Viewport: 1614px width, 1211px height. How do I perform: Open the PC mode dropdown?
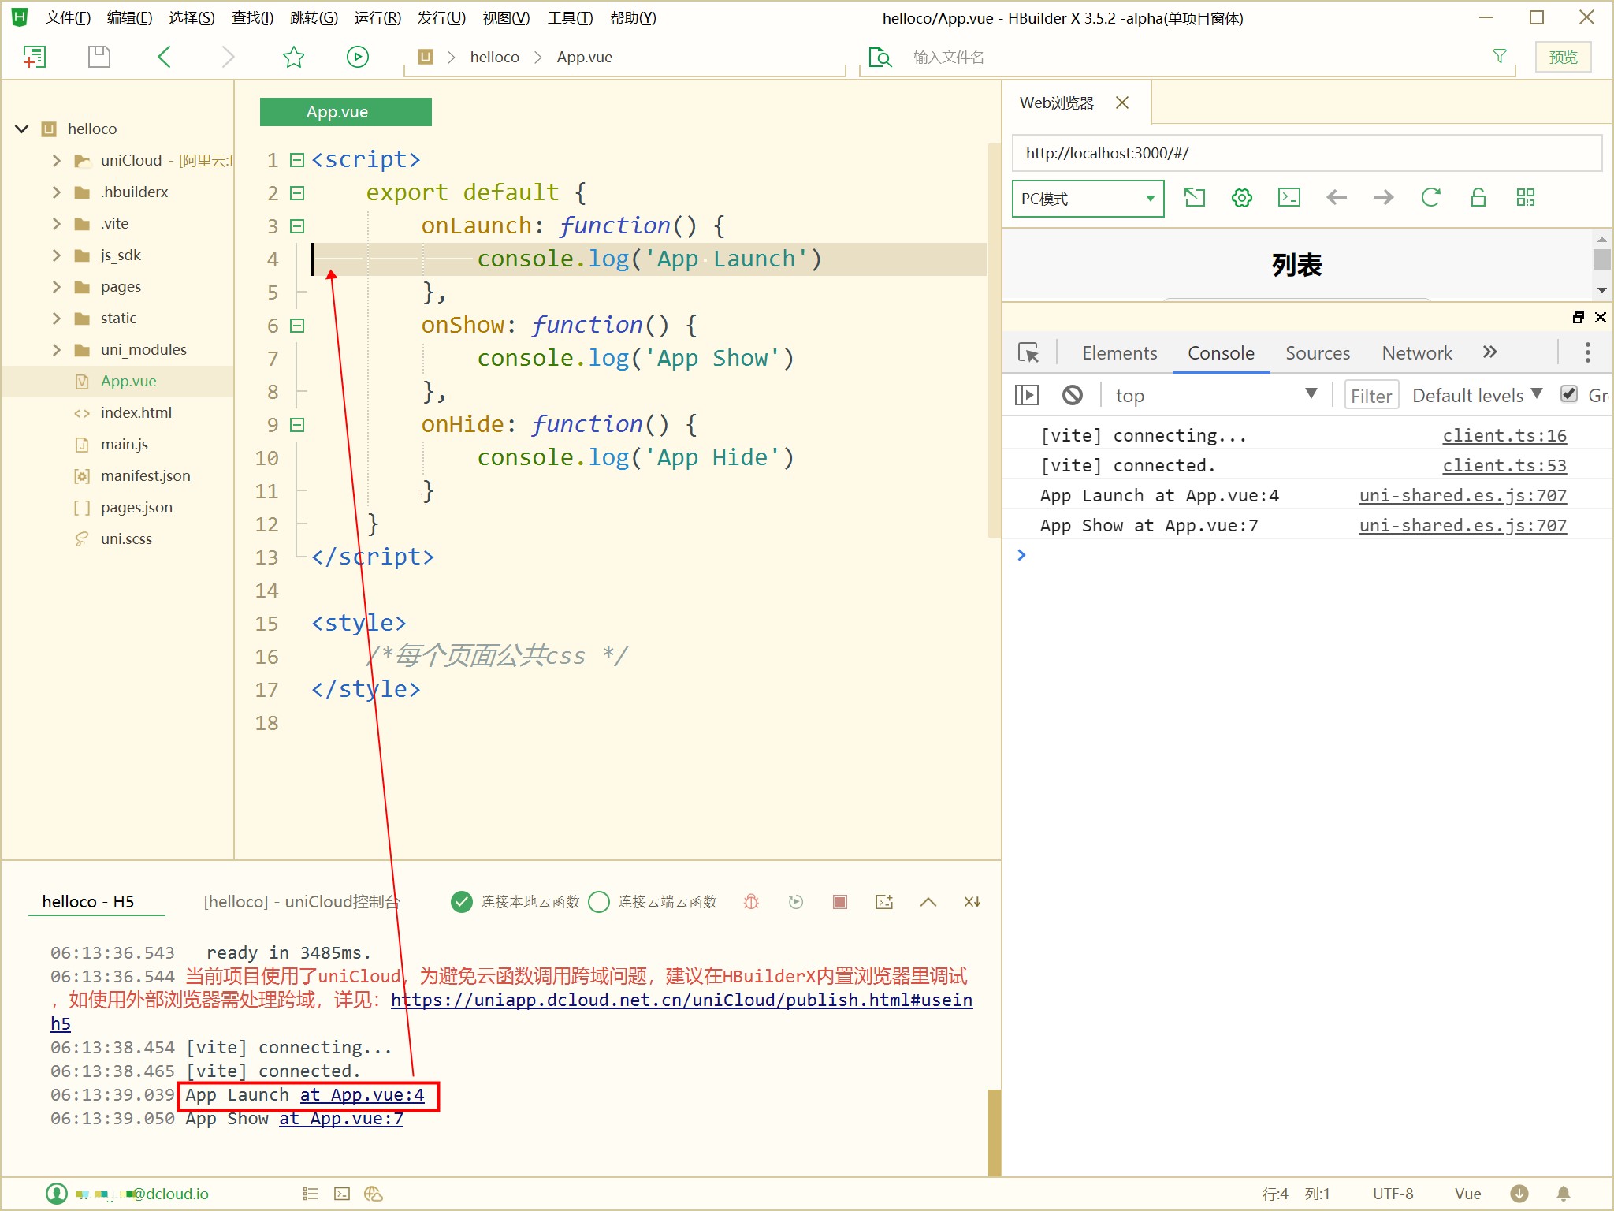pos(1088,199)
